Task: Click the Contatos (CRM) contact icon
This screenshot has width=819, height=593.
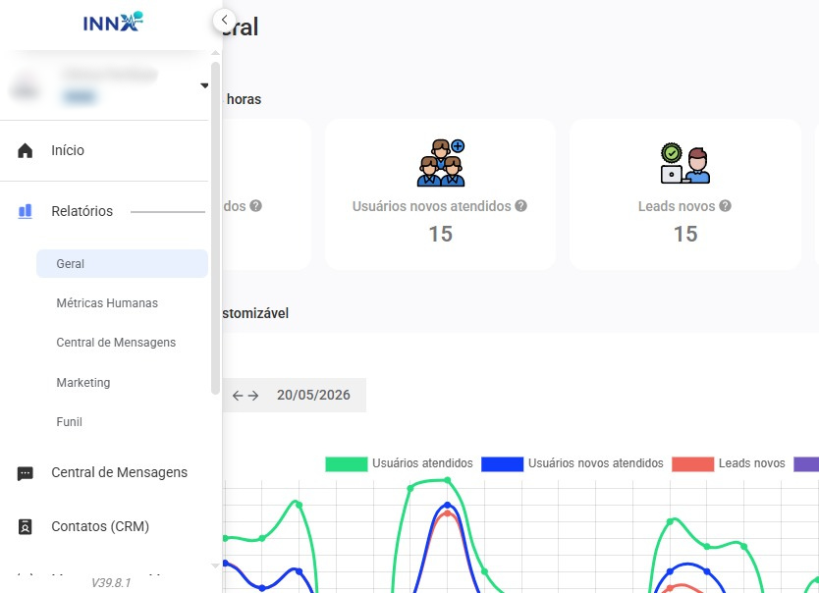Action: point(26,526)
